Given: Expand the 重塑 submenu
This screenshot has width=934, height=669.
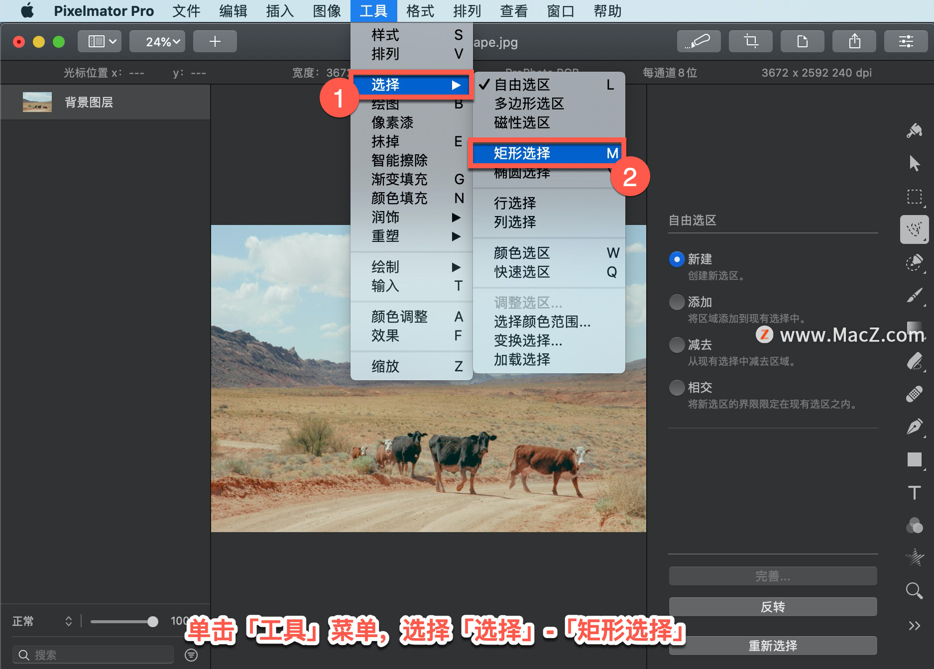Looking at the screenshot, I should pos(411,236).
